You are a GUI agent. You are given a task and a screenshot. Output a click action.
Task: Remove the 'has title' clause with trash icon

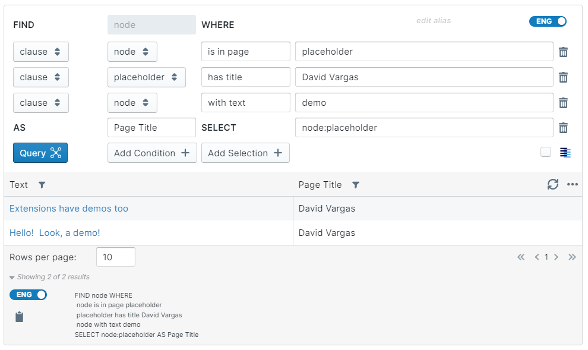[x=563, y=77]
